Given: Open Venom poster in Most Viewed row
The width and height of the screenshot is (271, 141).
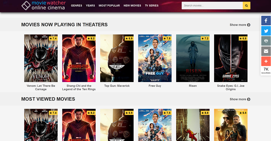Looking at the screenshot, I should click(x=41, y=125).
